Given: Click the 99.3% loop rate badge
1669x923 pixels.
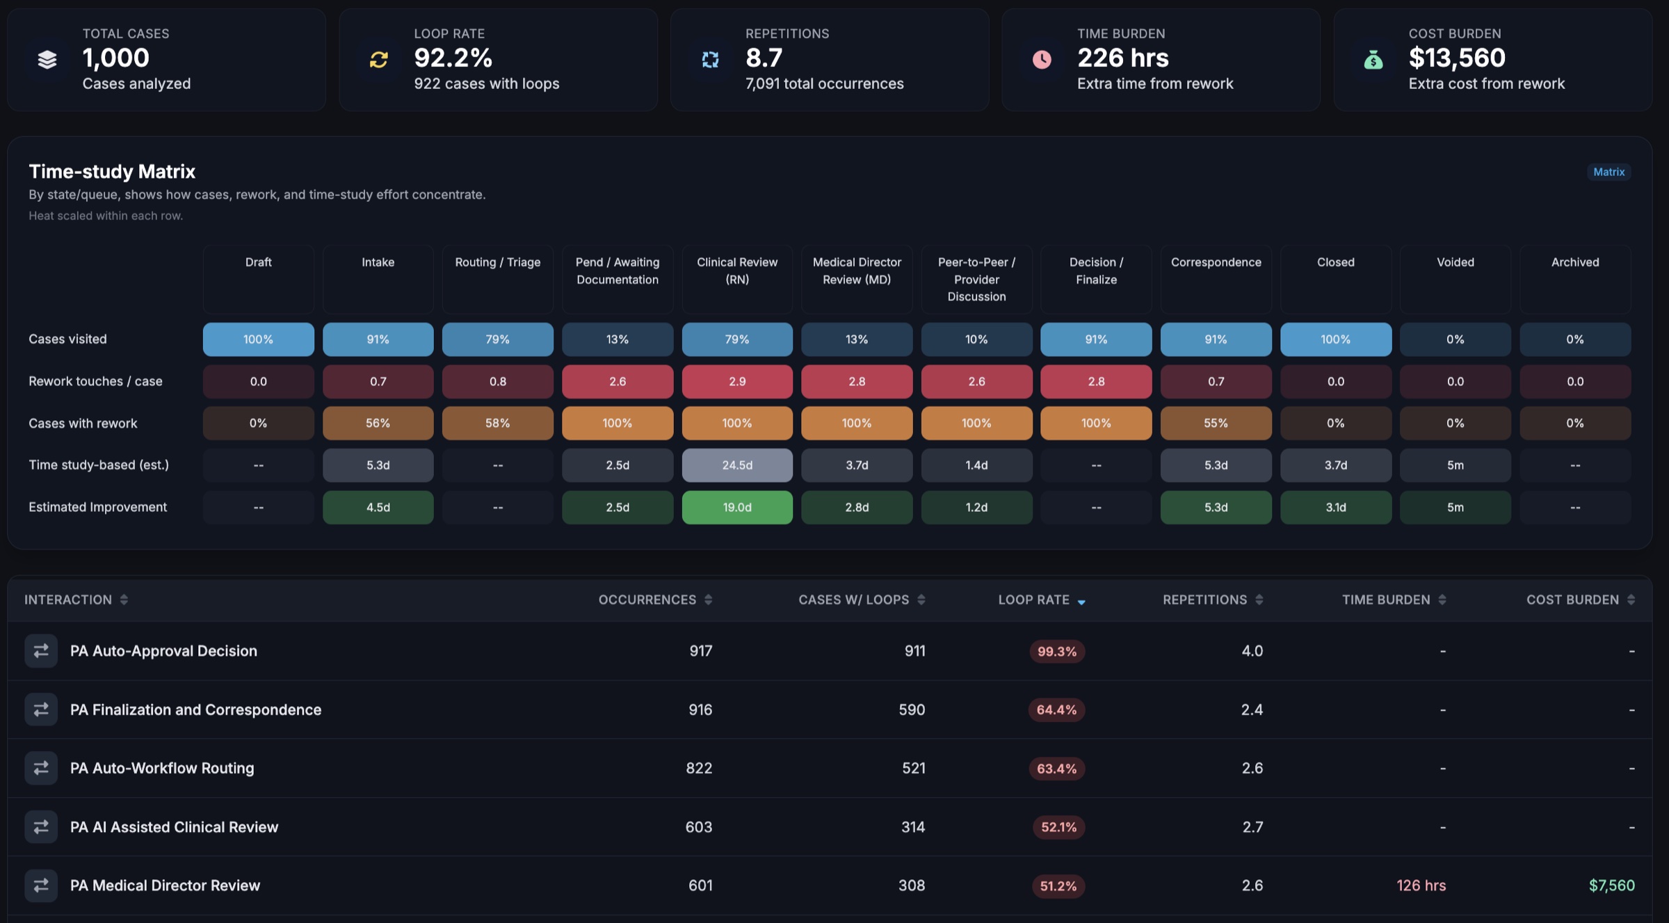Looking at the screenshot, I should coord(1057,651).
